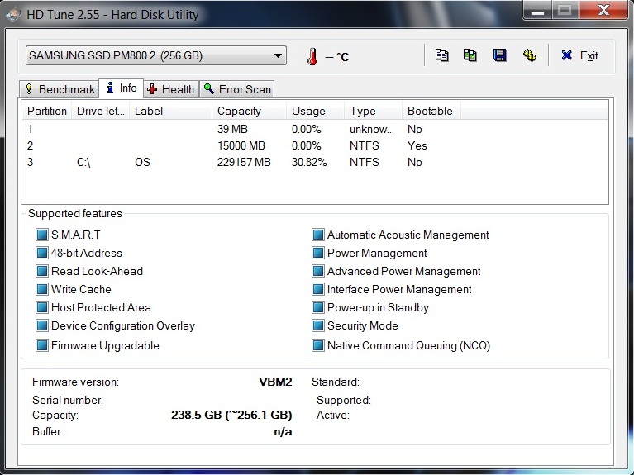Open the SAMSUNG SSD PM800 drive dropdown
Image resolution: width=634 pixels, height=475 pixels.
[156, 55]
